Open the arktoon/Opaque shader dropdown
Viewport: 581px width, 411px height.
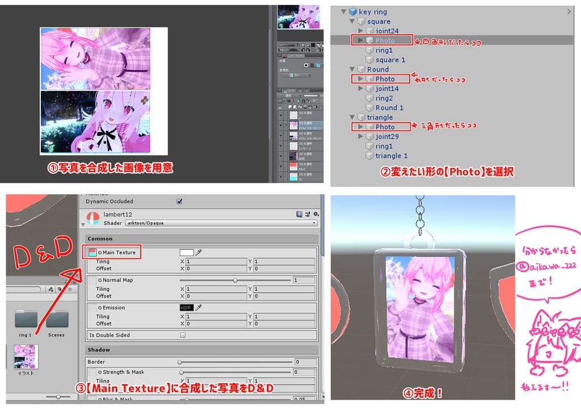[x=221, y=223]
